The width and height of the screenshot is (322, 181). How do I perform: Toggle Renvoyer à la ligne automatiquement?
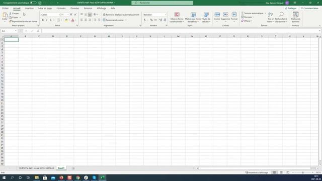[121, 15]
